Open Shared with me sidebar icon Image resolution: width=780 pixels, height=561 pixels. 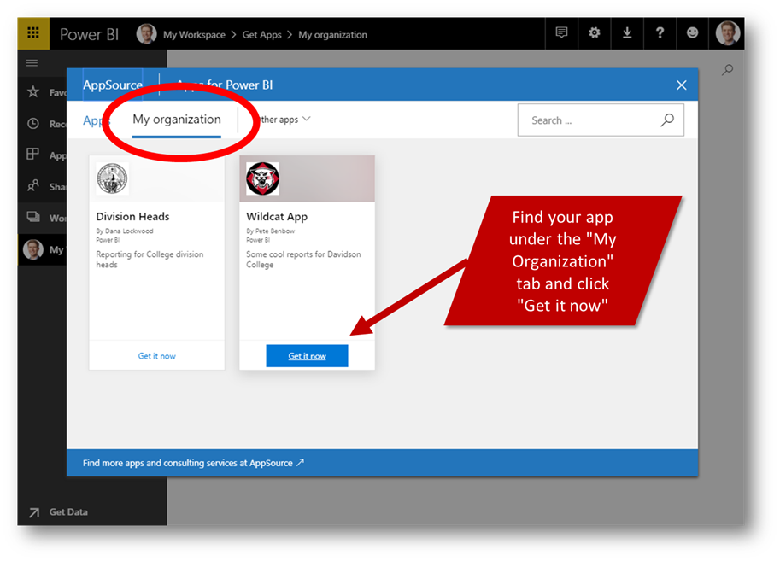pos(33,185)
